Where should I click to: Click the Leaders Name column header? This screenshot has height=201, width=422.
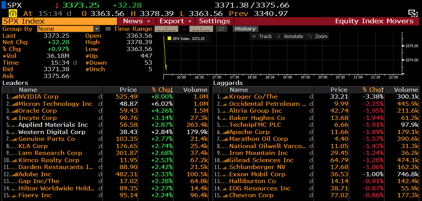coord(60,90)
